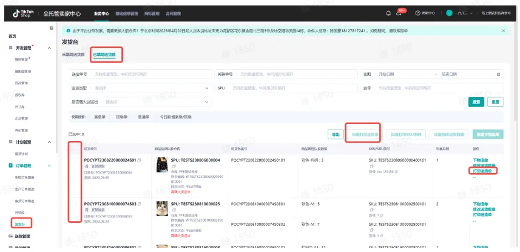Open the 是否随大货送出 dropdown

pyautogui.click(x=140, y=102)
